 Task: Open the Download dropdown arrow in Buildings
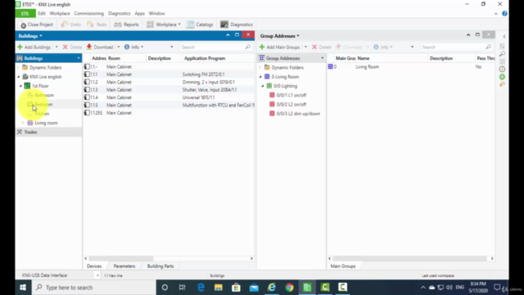coord(118,48)
